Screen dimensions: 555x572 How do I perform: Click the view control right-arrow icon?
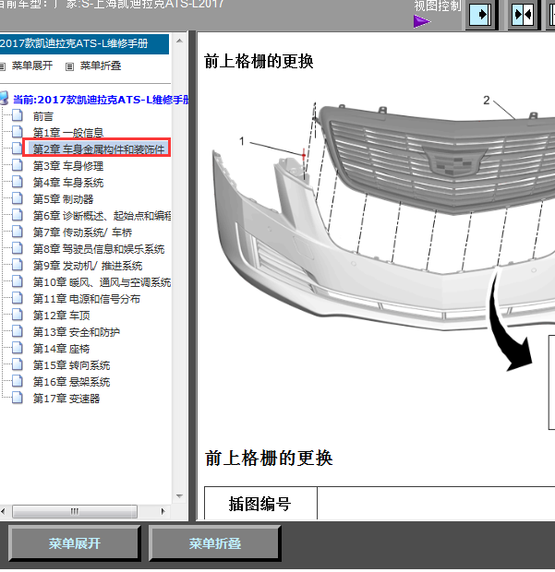click(x=480, y=14)
